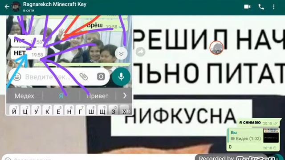Go back with the header arrow
The width and height of the screenshot is (285, 160).
click(7, 7)
